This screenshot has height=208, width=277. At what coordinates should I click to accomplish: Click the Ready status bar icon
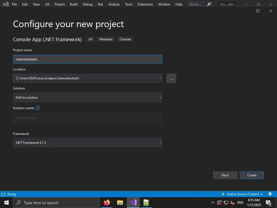(x=3, y=194)
